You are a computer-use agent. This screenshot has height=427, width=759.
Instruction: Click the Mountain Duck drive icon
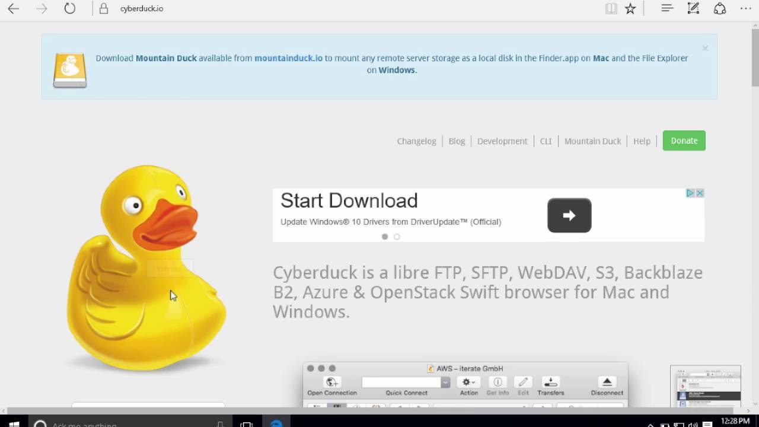pyautogui.click(x=70, y=70)
